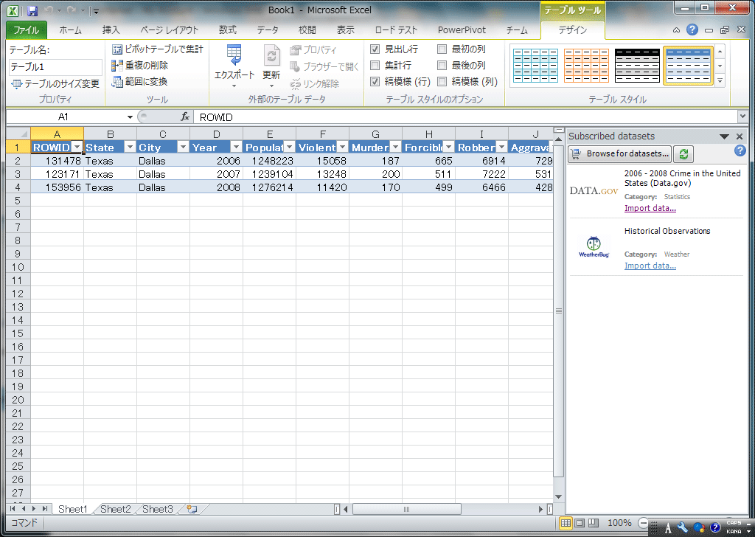This screenshot has width=755, height=537.
Task: Switch to Home (ホーム) tab
Action: coord(70,30)
